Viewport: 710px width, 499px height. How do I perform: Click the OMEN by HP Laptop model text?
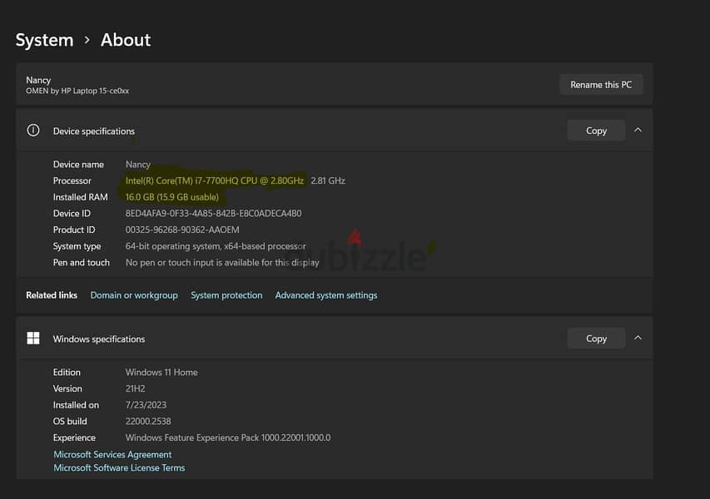(x=77, y=91)
